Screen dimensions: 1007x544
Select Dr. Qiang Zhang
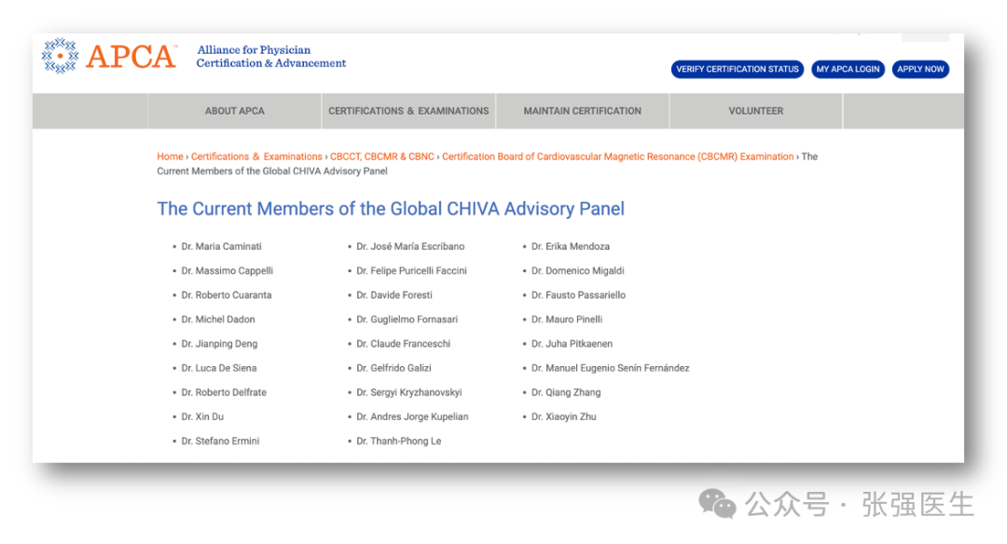pos(566,392)
